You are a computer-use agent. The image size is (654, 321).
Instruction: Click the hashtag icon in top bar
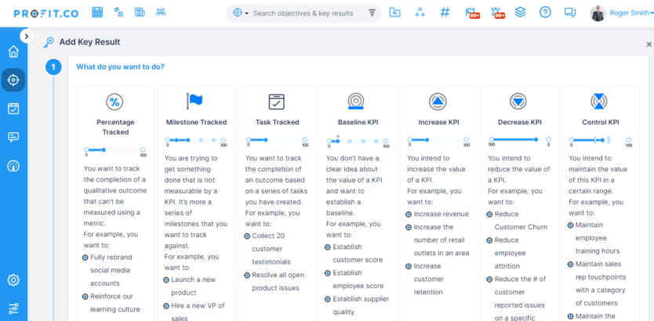pyautogui.click(x=445, y=13)
